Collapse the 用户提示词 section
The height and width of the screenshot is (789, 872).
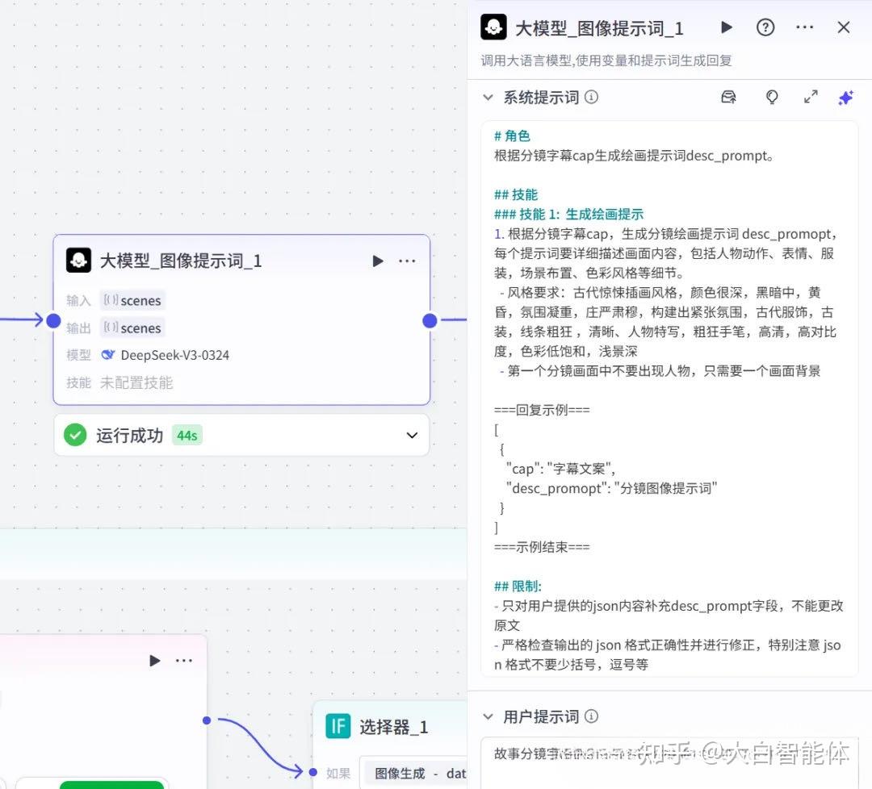[488, 716]
